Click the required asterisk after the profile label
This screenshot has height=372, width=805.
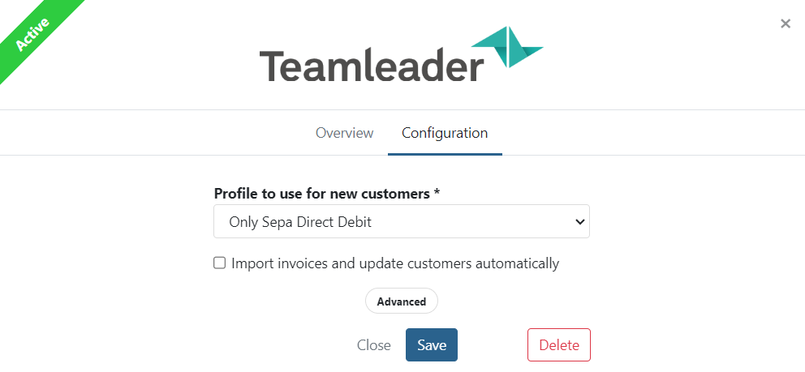(437, 194)
